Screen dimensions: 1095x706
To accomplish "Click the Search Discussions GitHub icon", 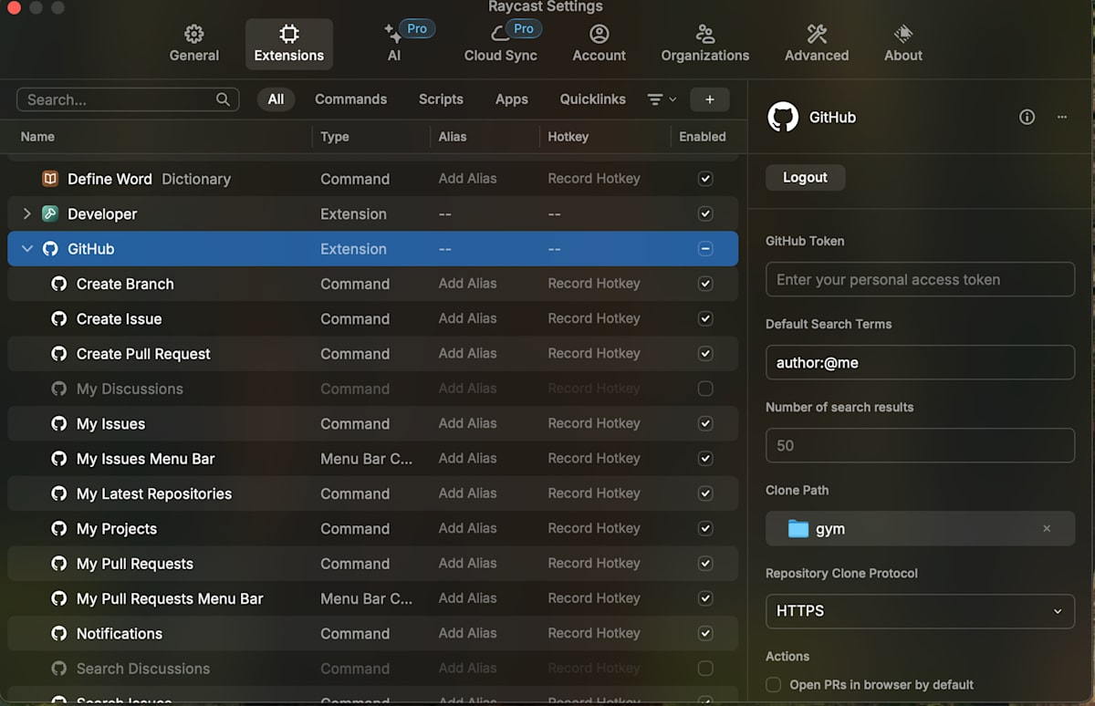I will point(58,669).
